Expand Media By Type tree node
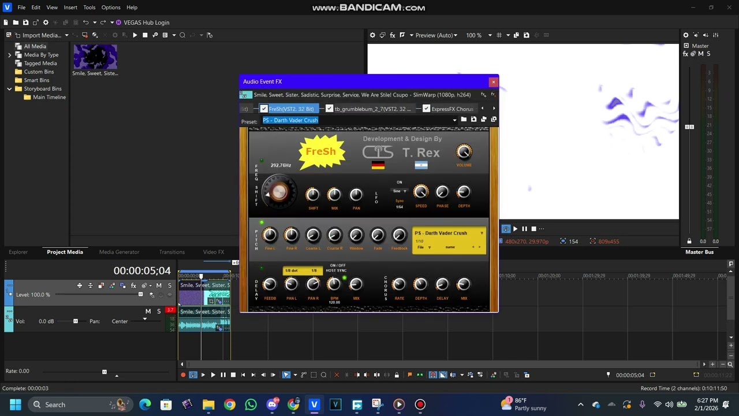The height and width of the screenshot is (416, 739). [9, 55]
